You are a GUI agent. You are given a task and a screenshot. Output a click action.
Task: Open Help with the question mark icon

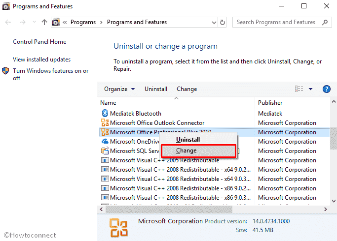pos(327,89)
